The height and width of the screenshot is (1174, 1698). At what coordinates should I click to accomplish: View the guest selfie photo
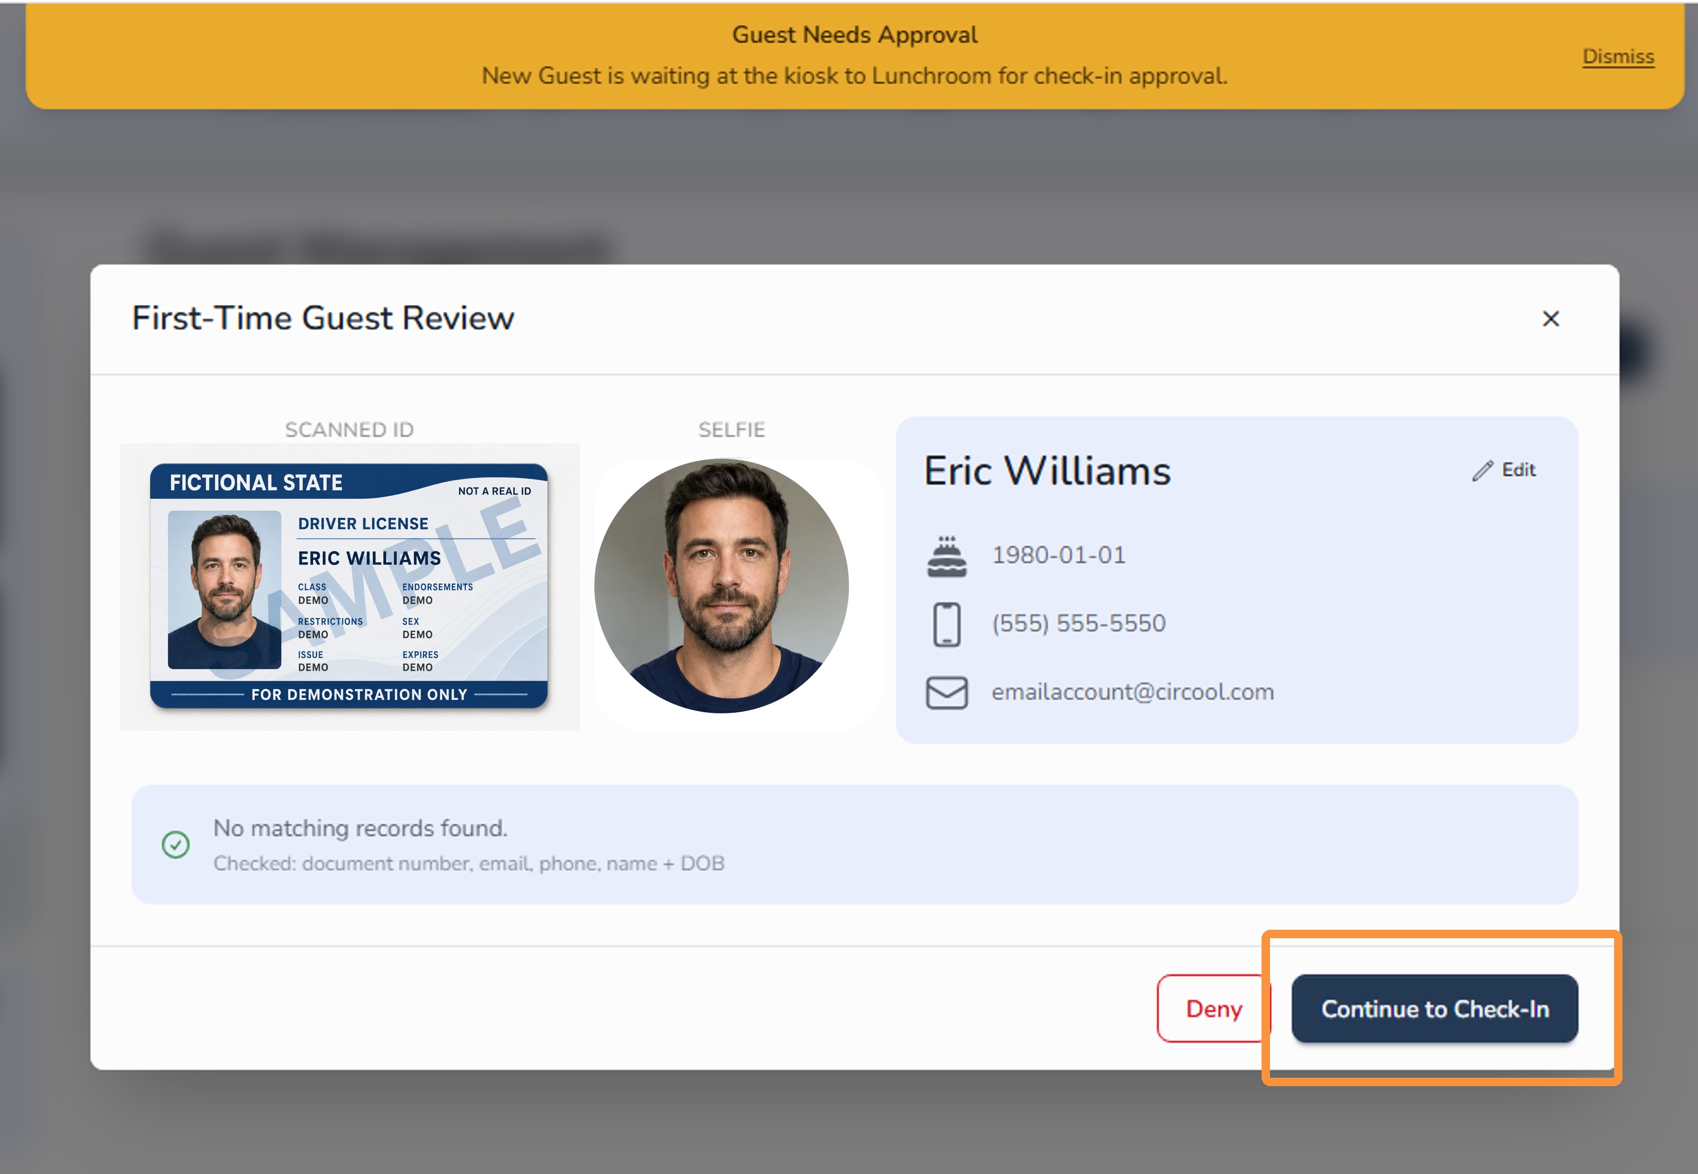(722, 586)
